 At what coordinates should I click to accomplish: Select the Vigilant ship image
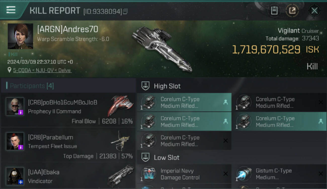tap(162, 49)
